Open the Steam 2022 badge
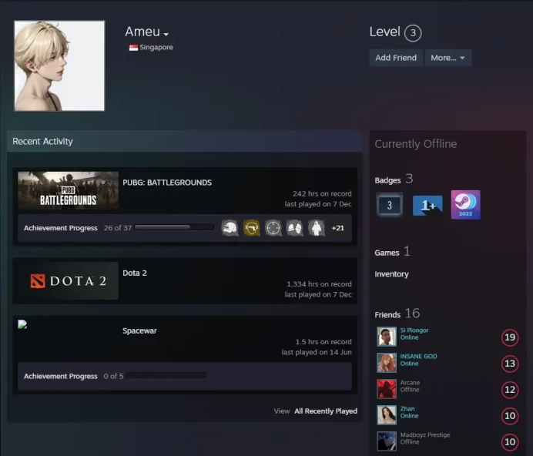 466,205
